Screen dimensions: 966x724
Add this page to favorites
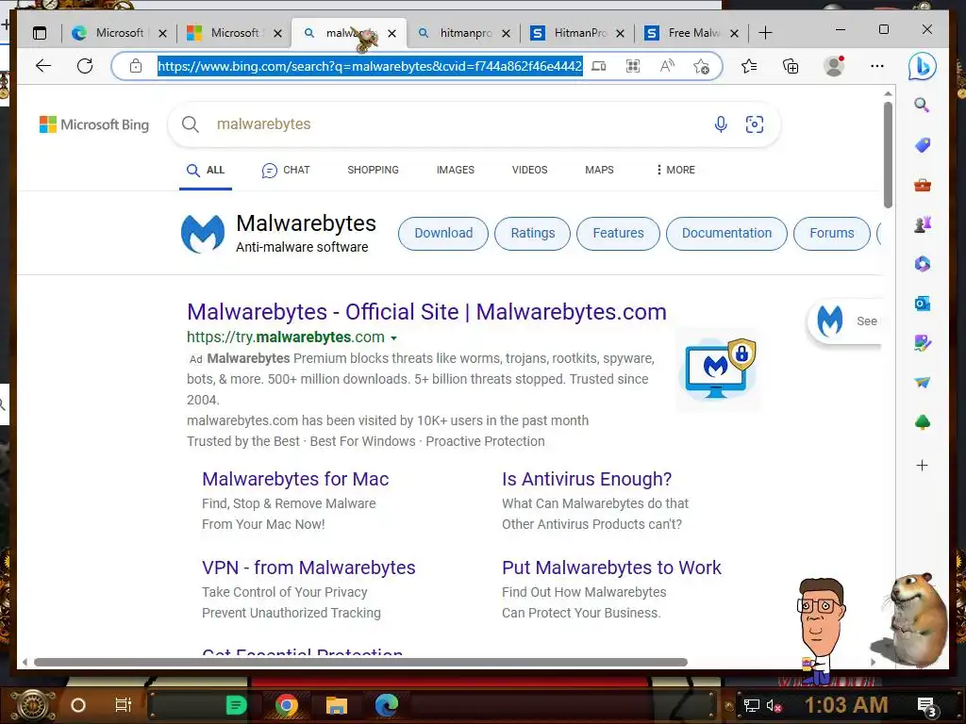click(x=701, y=66)
